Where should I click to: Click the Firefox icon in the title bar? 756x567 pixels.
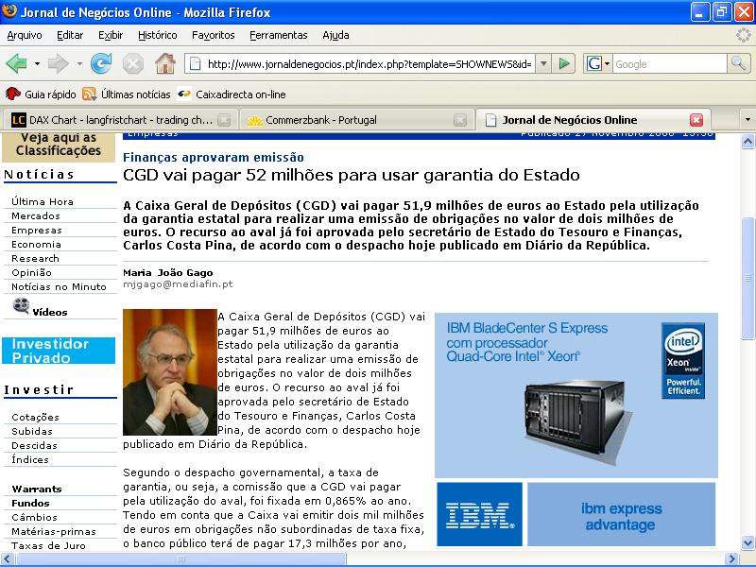pos(9,11)
